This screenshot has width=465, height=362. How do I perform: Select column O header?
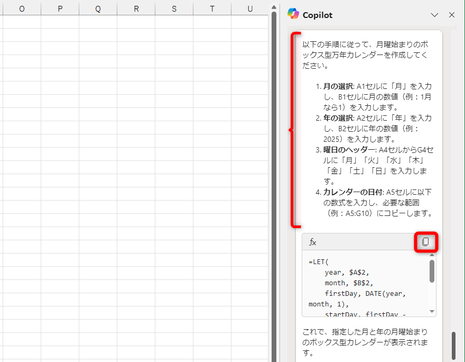coord(21,8)
